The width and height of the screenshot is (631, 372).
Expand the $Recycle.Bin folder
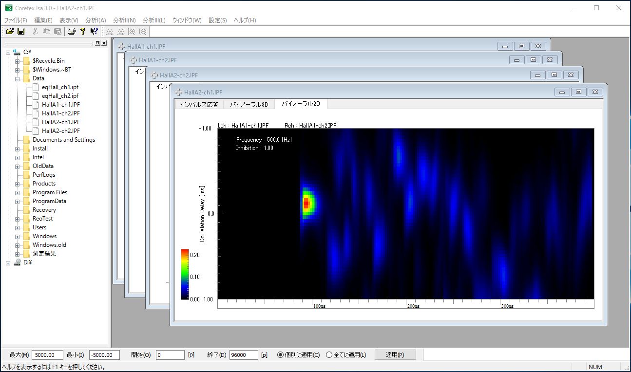coord(18,61)
